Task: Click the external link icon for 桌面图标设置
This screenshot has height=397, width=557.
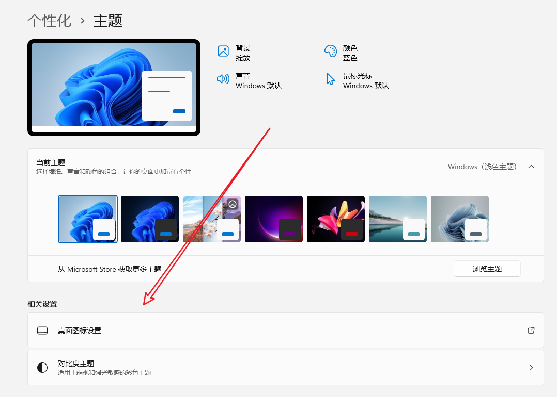Action: (x=531, y=330)
